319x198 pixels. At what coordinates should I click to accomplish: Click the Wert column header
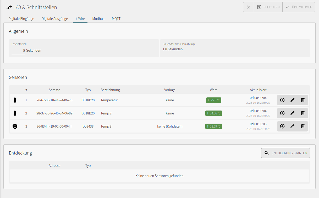click(213, 90)
